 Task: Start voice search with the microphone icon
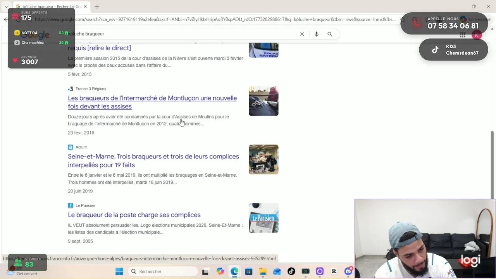317,34
